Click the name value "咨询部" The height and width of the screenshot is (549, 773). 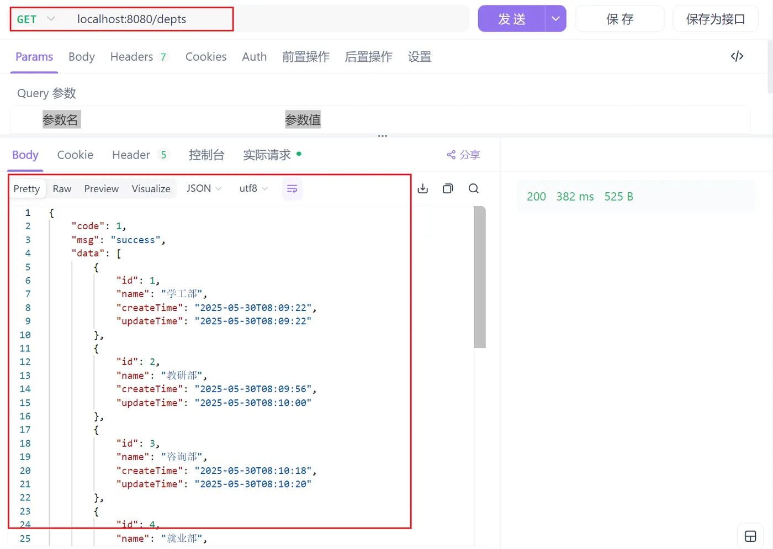coord(182,457)
